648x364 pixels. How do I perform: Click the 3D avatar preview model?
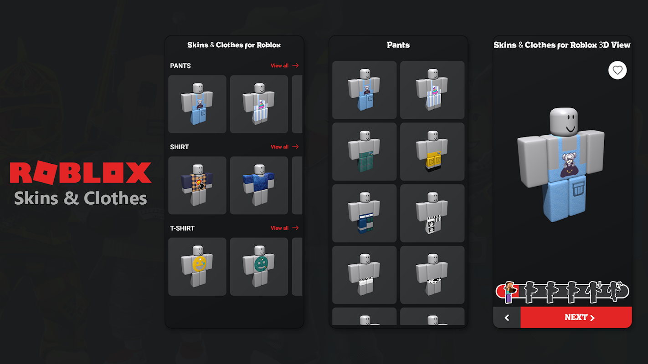[x=561, y=165]
